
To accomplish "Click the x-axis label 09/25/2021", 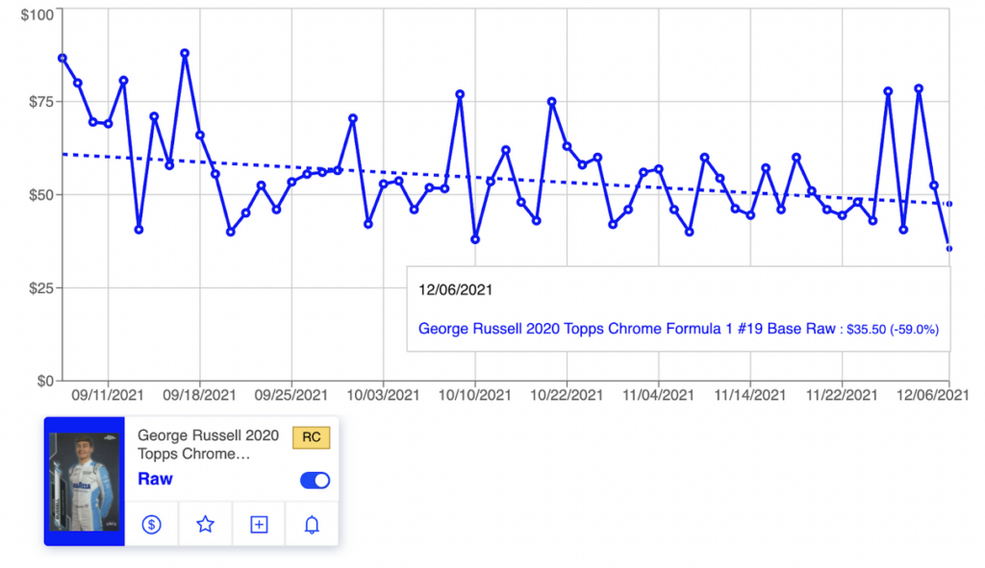I will [290, 395].
